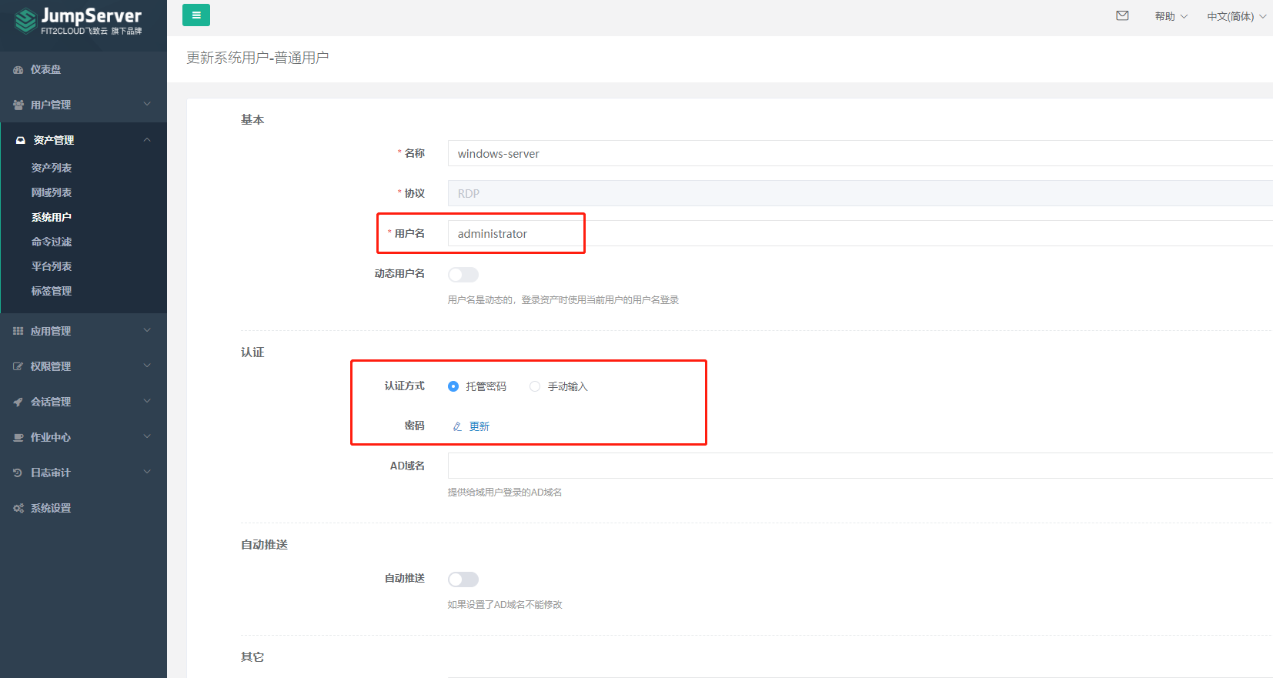Toggle the 自动推送 switch

click(463, 579)
